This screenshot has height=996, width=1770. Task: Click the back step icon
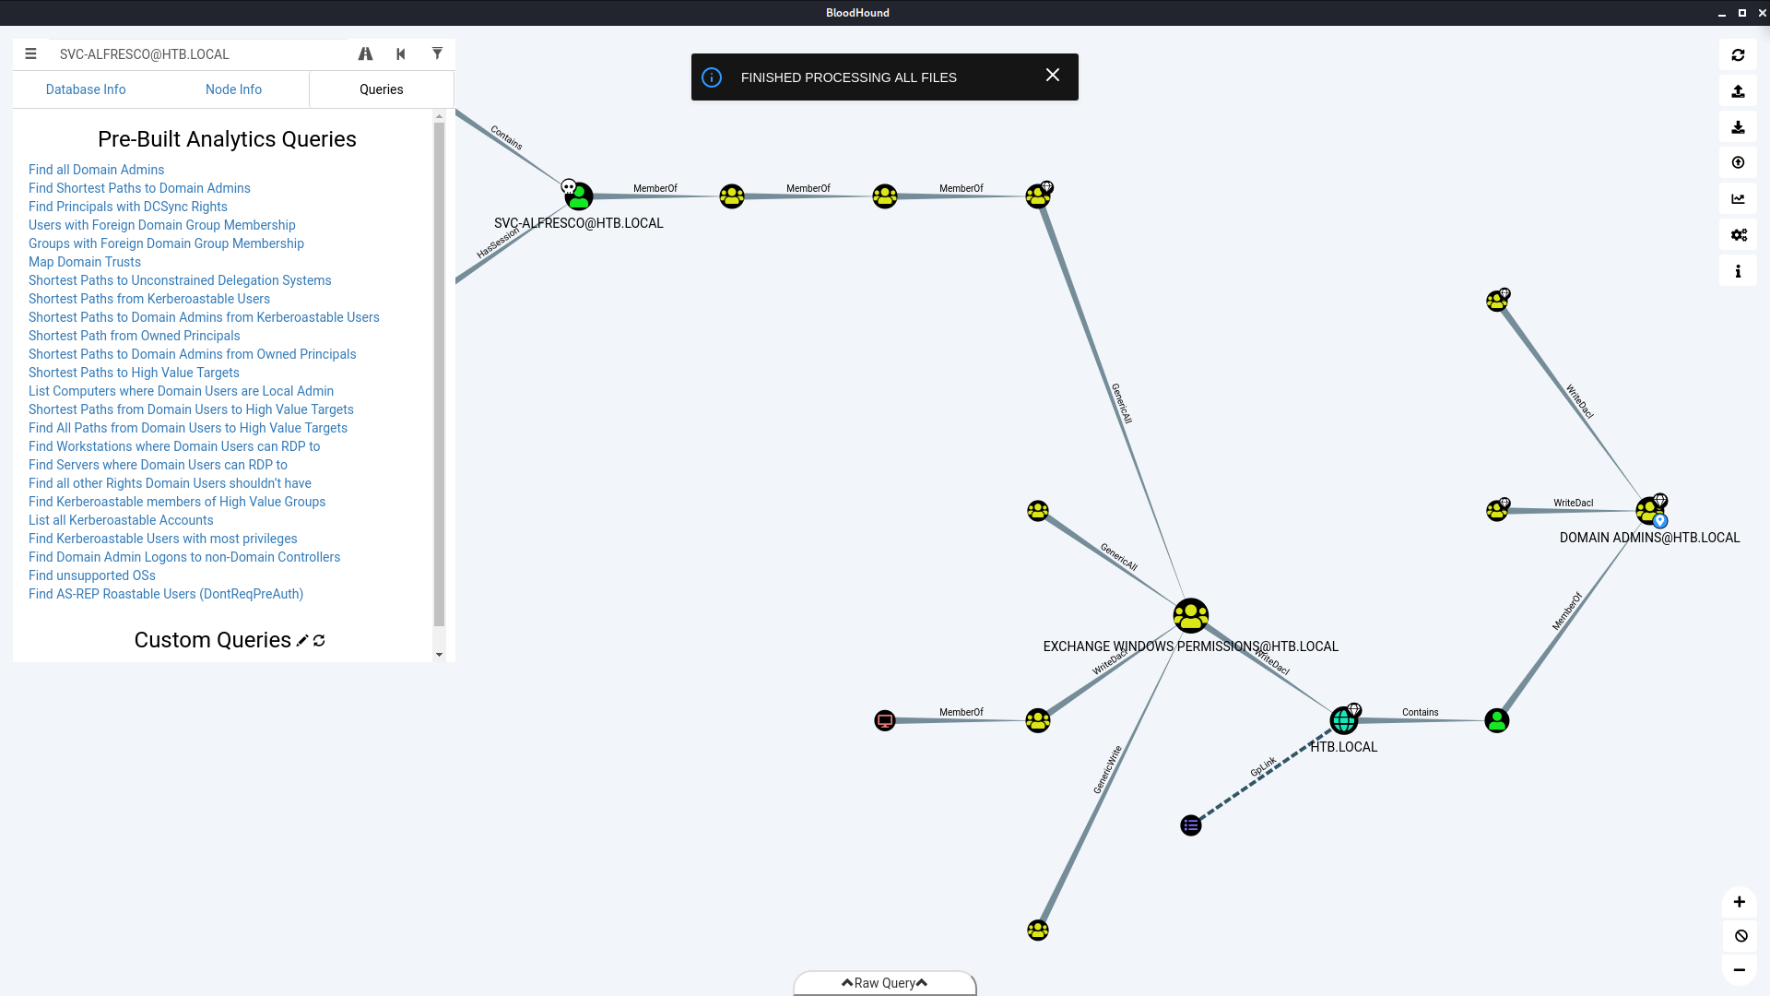401,54
